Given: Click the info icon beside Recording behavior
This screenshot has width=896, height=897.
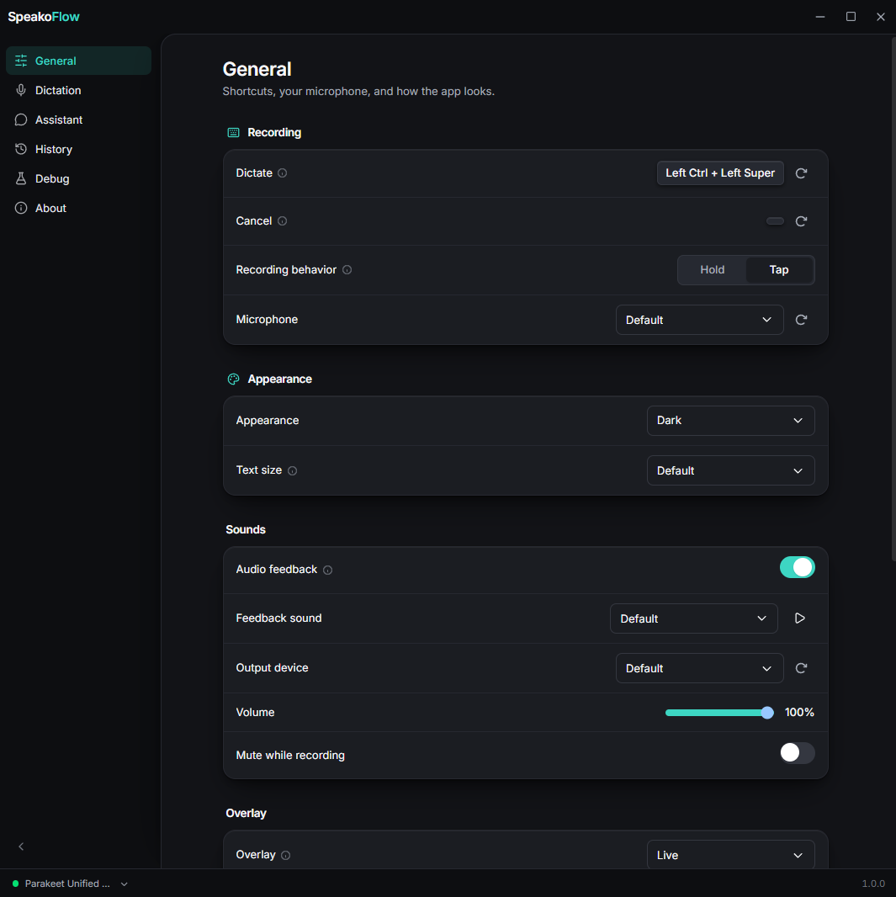Looking at the screenshot, I should pos(347,270).
